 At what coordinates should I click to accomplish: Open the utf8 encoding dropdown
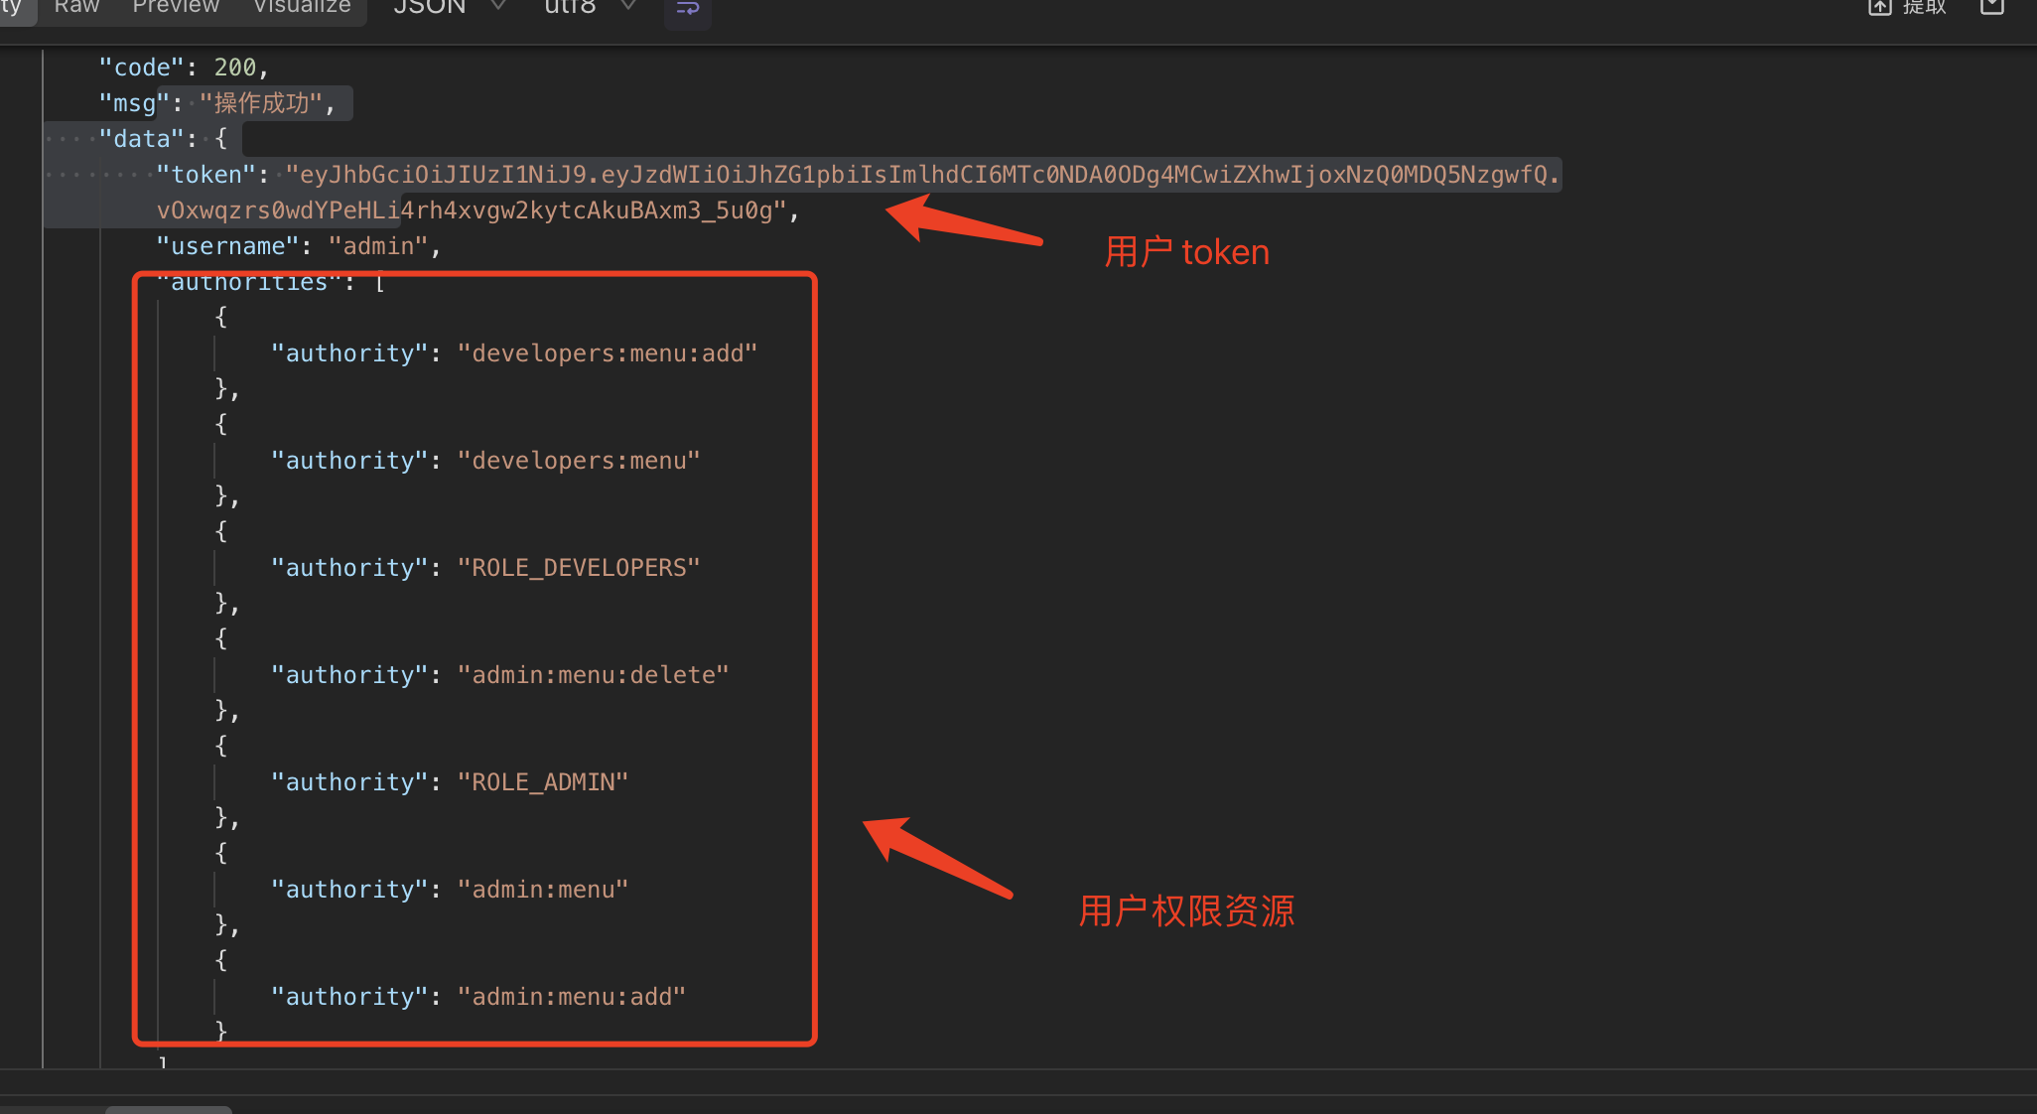click(571, 7)
